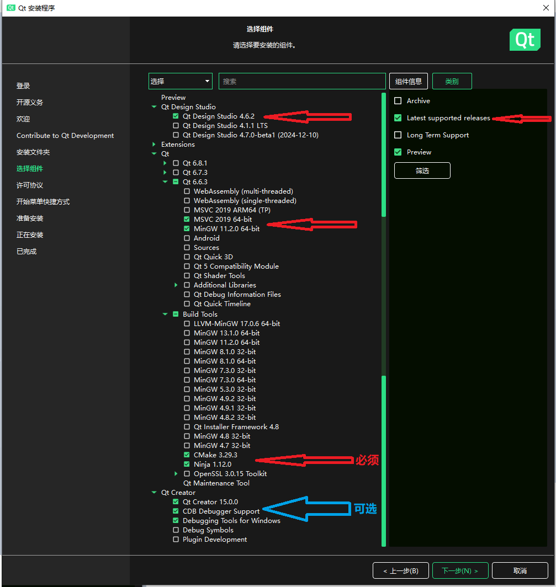Check Qt Installer Framework 4.8
The width and height of the screenshot is (556, 587).
click(187, 427)
